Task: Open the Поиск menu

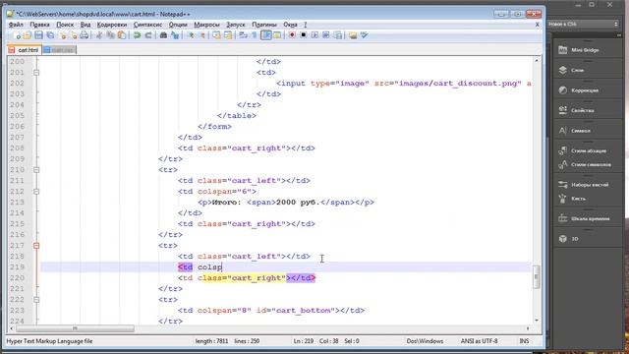Action: [65, 25]
